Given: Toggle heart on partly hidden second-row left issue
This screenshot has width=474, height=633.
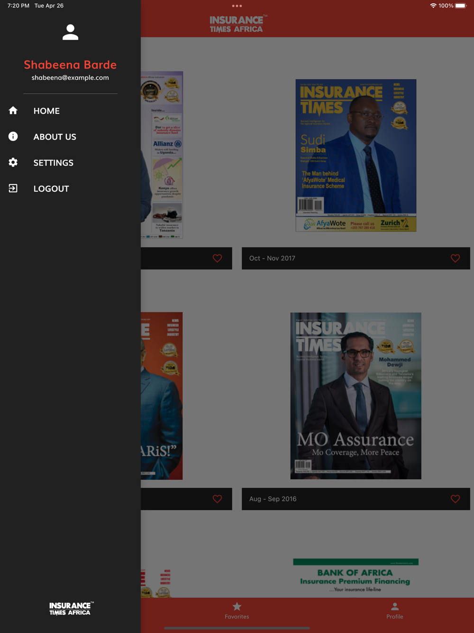Looking at the screenshot, I should [x=217, y=499].
